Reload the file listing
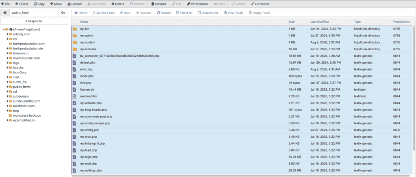This screenshot has width=416, height=177. coord(164,13)
